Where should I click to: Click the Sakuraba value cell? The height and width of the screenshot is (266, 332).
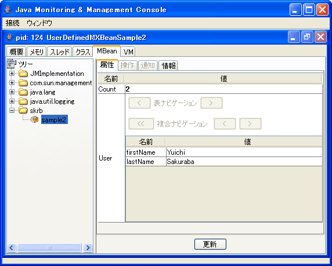(244, 162)
